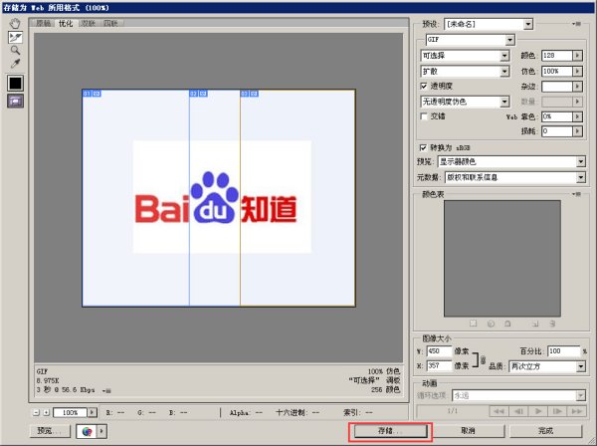Click the map to transparent icon below color table

[x=474, y=324]
